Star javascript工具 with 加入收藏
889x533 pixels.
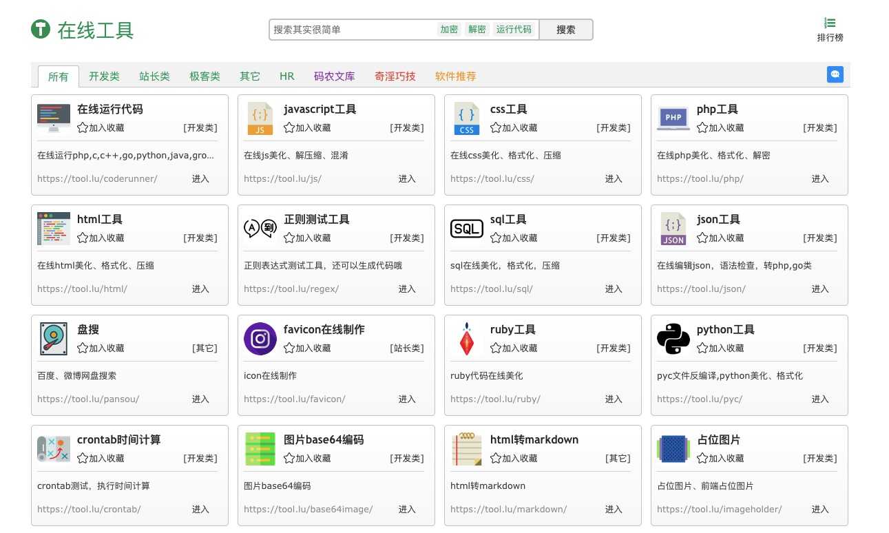click(x=307, y=127)
